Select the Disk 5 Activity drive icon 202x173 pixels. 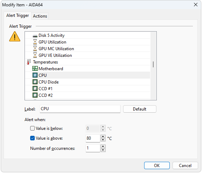click(x=35, y=36)
